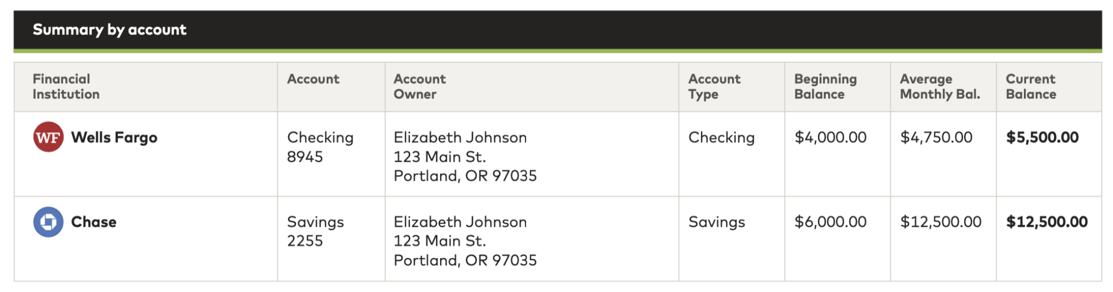This screenshot has height=292, width=1113.
Task: Select the Wells Fargo institution name
Action: pyautogui.click(x=114, y=137)
